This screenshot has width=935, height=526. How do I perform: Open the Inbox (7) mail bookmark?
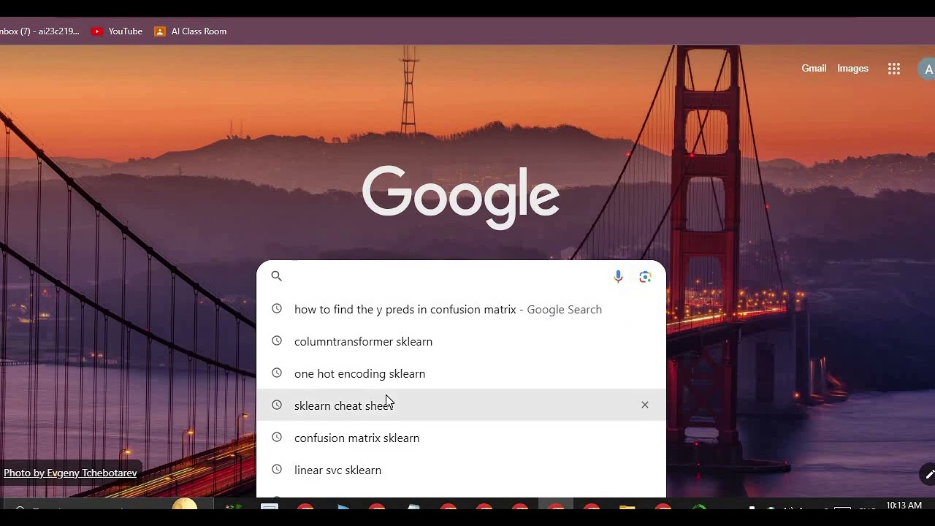pyautogui.click(x=39, y=31)
